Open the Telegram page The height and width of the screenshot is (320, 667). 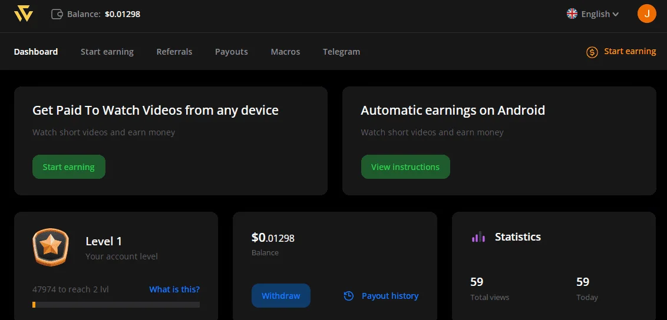coord(341,52)
